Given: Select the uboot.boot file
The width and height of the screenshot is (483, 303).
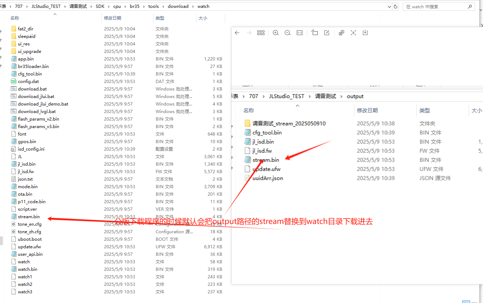Looking at the screenshot, I should (x=30, y=239).
